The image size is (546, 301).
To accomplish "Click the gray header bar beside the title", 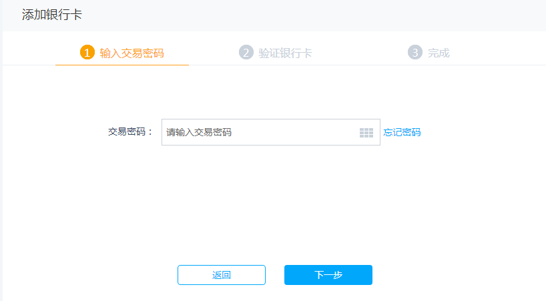I will click(314, 15).
